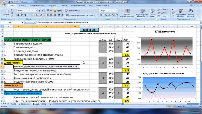Expand the Формат cells dropdown

click(x=168, y=16)
